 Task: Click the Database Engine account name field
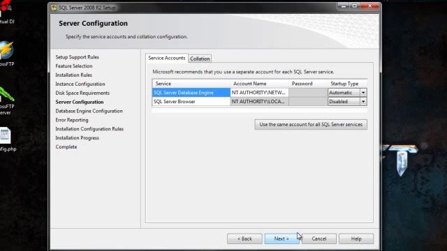click(x=259, y=93)
